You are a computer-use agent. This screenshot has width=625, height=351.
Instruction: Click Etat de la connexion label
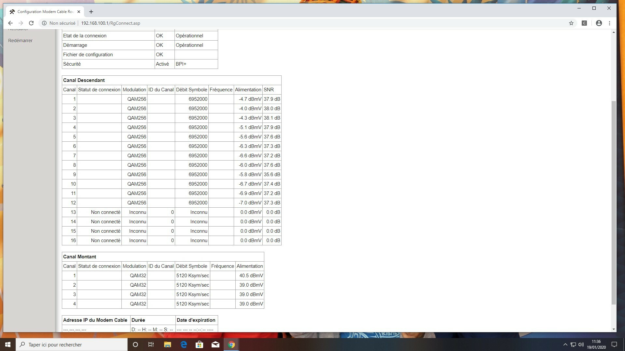pos(85,36)
